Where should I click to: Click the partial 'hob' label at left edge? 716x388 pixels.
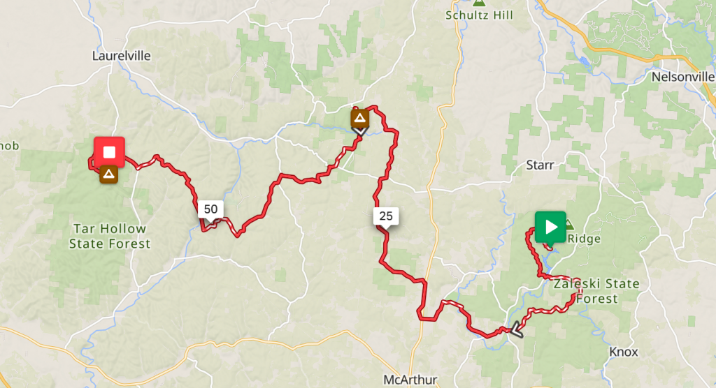click(10, 146)
